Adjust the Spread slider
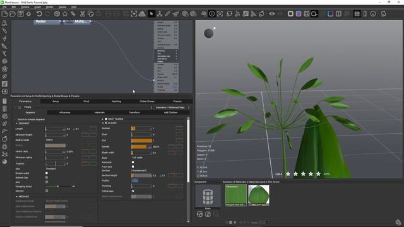 click(x=141, y=147)
